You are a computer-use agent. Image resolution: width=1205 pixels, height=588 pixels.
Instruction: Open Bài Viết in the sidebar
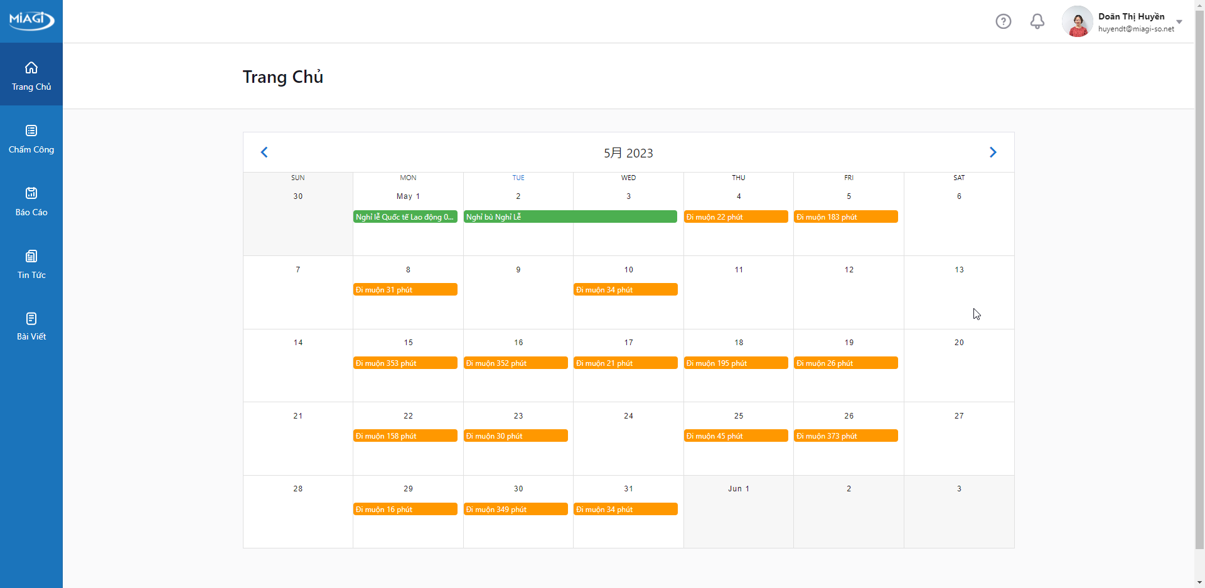pyautogui.click(x=31, y=326)
